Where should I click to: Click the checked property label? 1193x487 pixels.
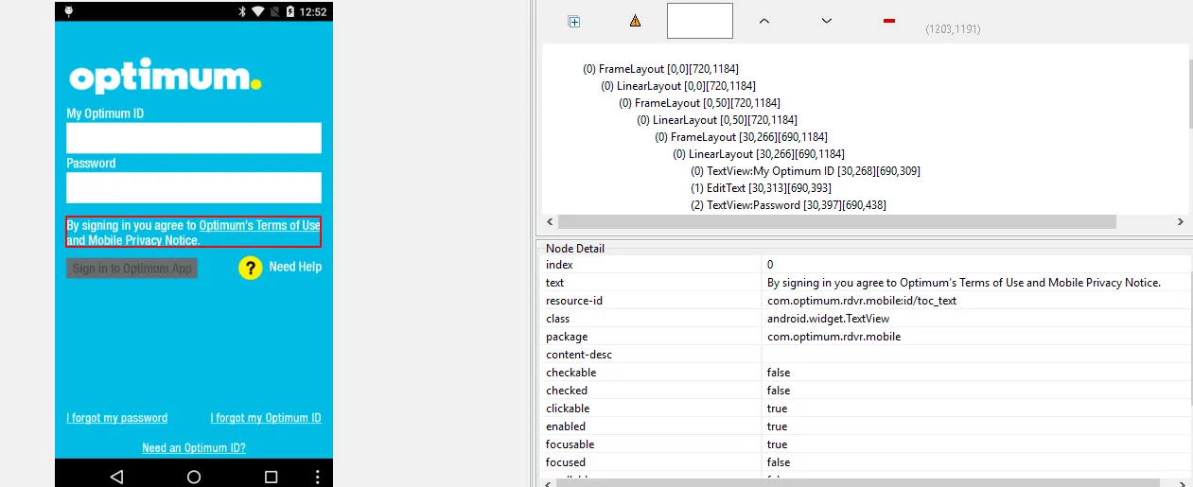click(567, 391)
